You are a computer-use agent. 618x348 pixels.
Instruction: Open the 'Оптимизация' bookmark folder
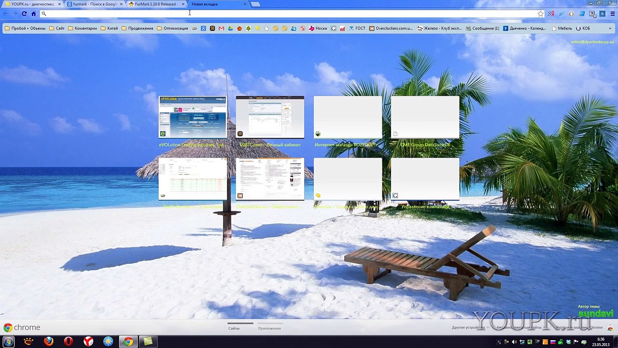(x=172, y=29)
